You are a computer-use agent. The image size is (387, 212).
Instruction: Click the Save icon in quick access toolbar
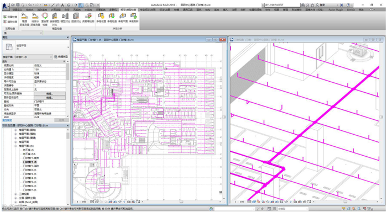18,4
